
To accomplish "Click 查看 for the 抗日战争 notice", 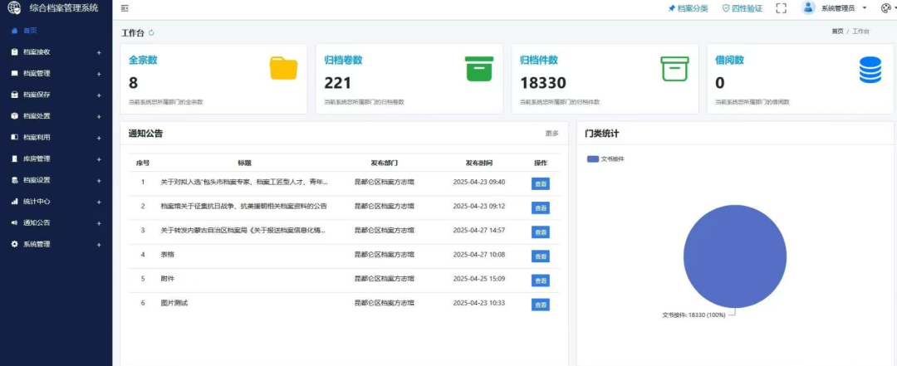I will (541, 207).
